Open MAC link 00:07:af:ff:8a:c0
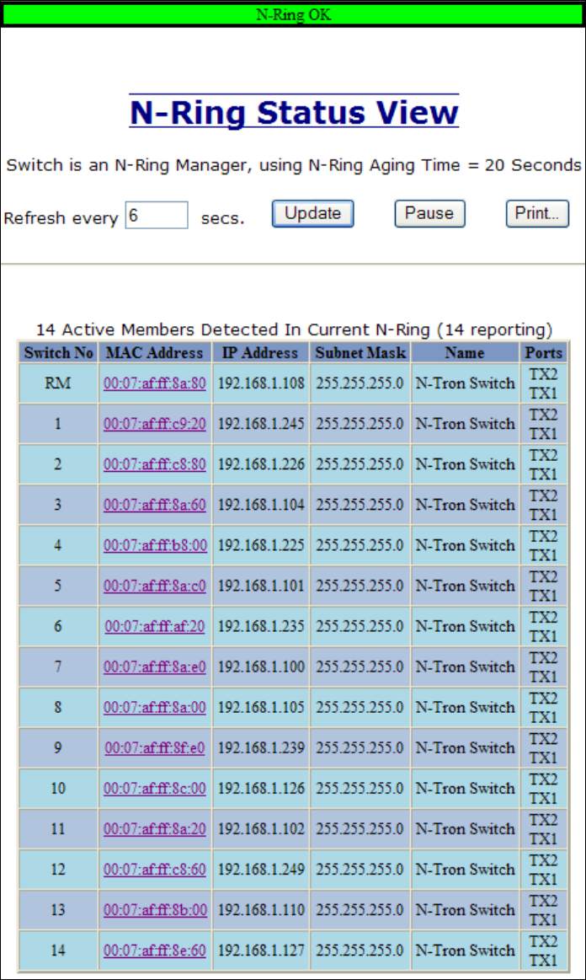Screen dimensions: 586x980 pyautogui.click(x=155, y=586)
